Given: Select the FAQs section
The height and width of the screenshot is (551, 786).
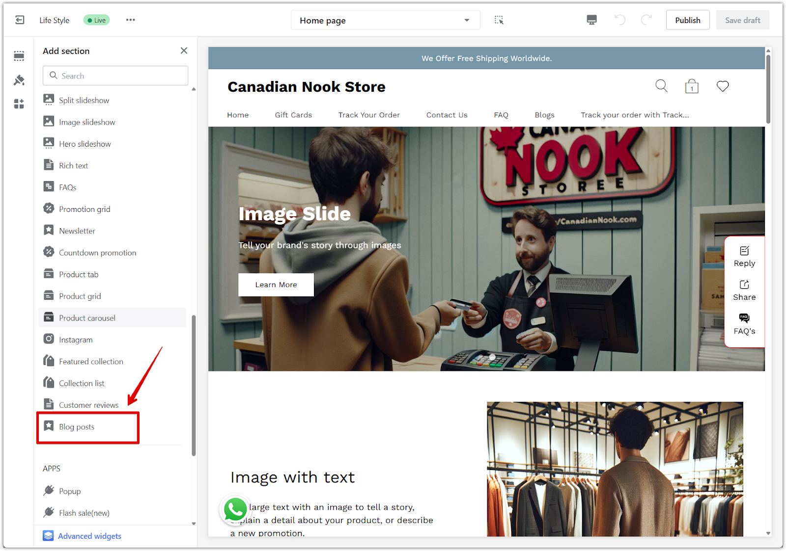Looking at the screenshot, I should (112, 187).
